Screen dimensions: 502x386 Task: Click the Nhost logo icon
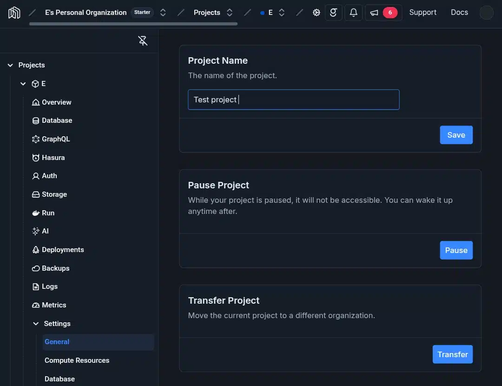[x=14, y=13]
